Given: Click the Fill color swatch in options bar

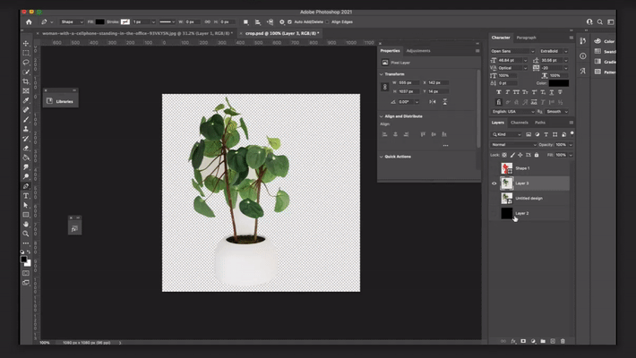Looking at the screenshot, I should pyautogui.click(x=99, y=21).
